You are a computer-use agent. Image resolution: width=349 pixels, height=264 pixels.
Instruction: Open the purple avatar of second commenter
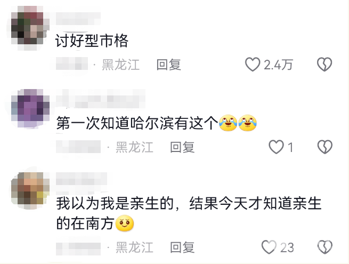(x=30, y=108)
